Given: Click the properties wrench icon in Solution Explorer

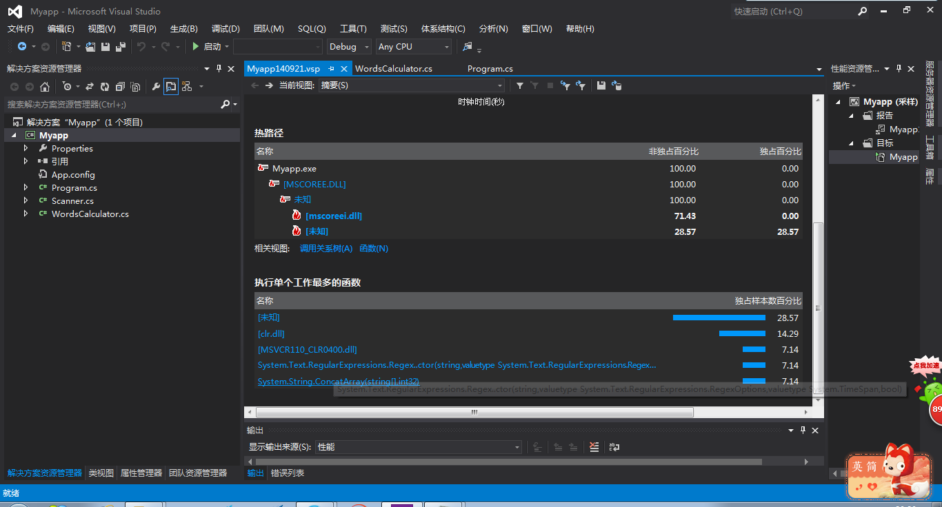Looking at the screenshot, I should [x=156, y=87].
